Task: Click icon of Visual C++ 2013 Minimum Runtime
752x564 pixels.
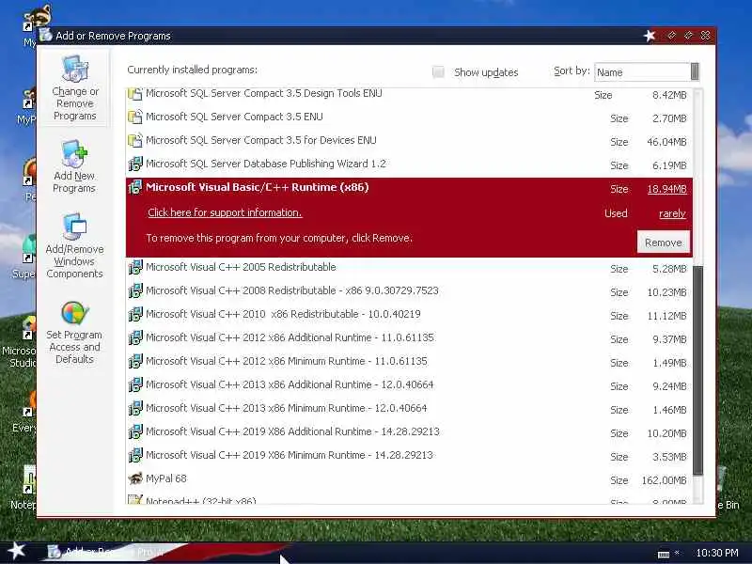Action: [x=135, y=408]
